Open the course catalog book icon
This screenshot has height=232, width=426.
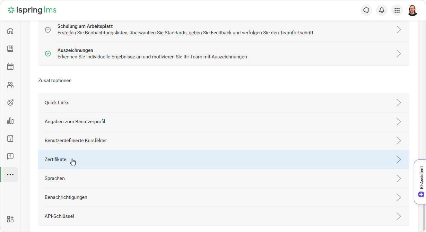pos(10,49)
